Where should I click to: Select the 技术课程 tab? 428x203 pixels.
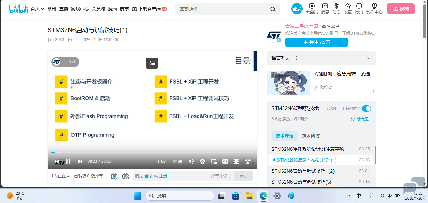(285, 136)
